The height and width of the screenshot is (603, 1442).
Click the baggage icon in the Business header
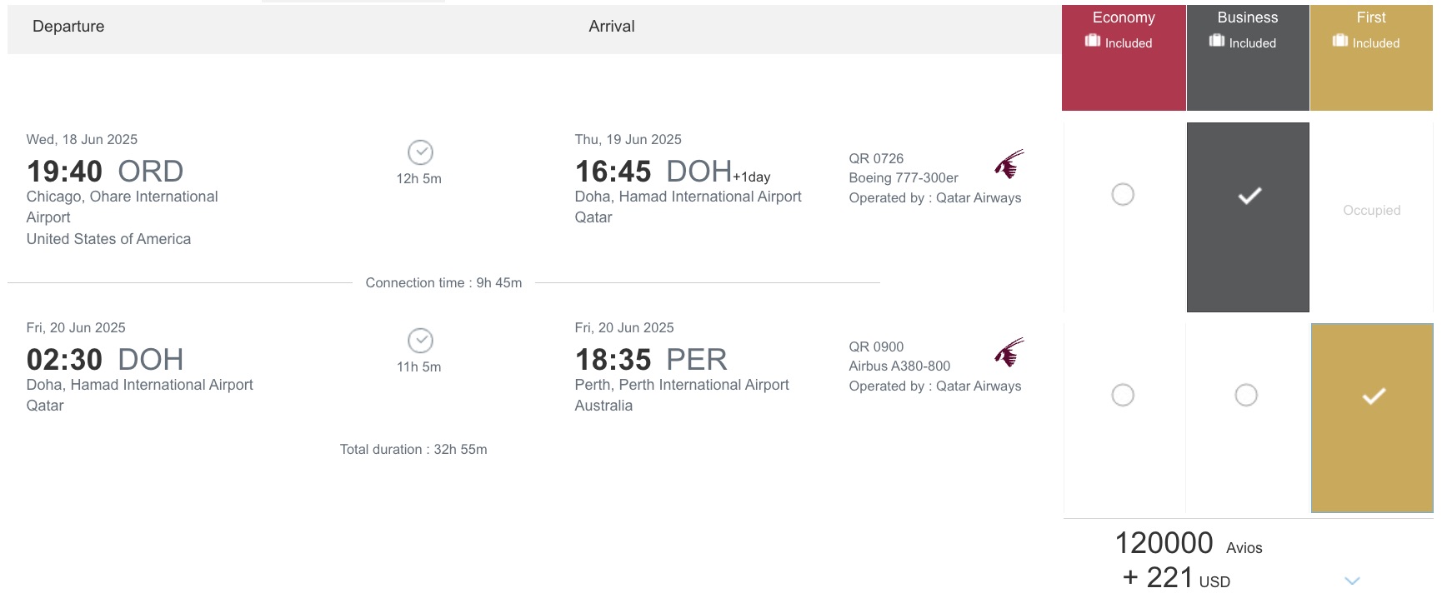(1217, 40)
